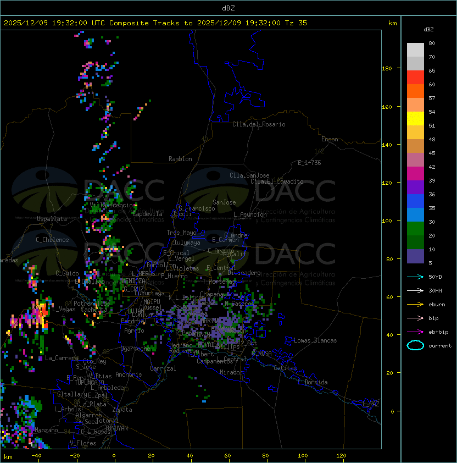This screenshot has height=463, width=457.
Task: Pick the magenta 42-39 dBZ color swatch
Action: (415, 174)
